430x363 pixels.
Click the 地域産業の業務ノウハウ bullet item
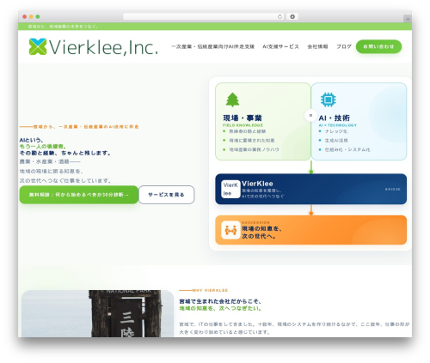[x=254, y=149]
